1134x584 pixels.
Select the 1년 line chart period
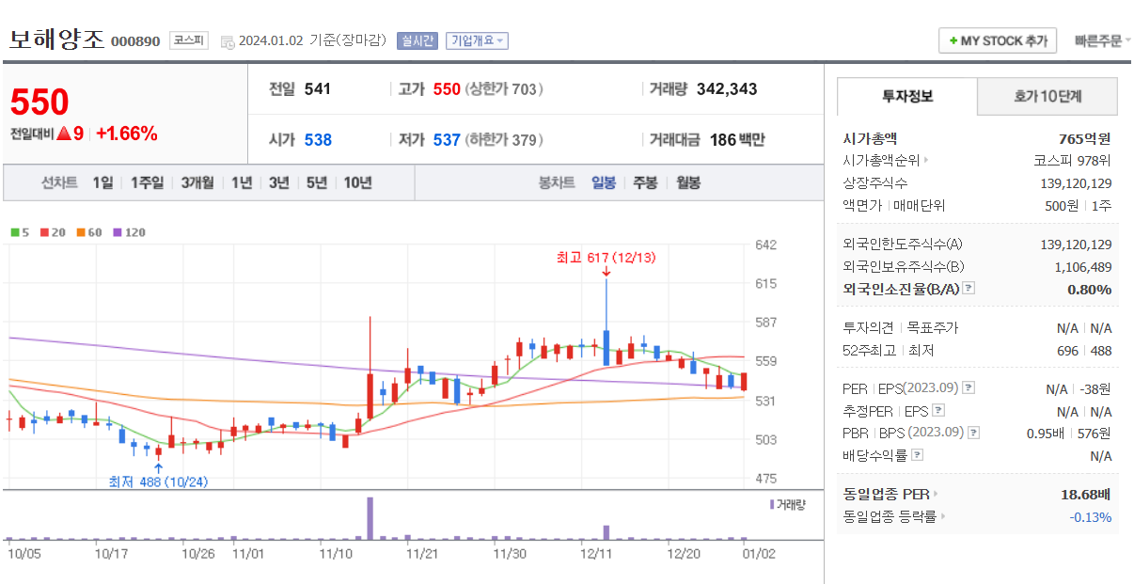click(242, 183)
